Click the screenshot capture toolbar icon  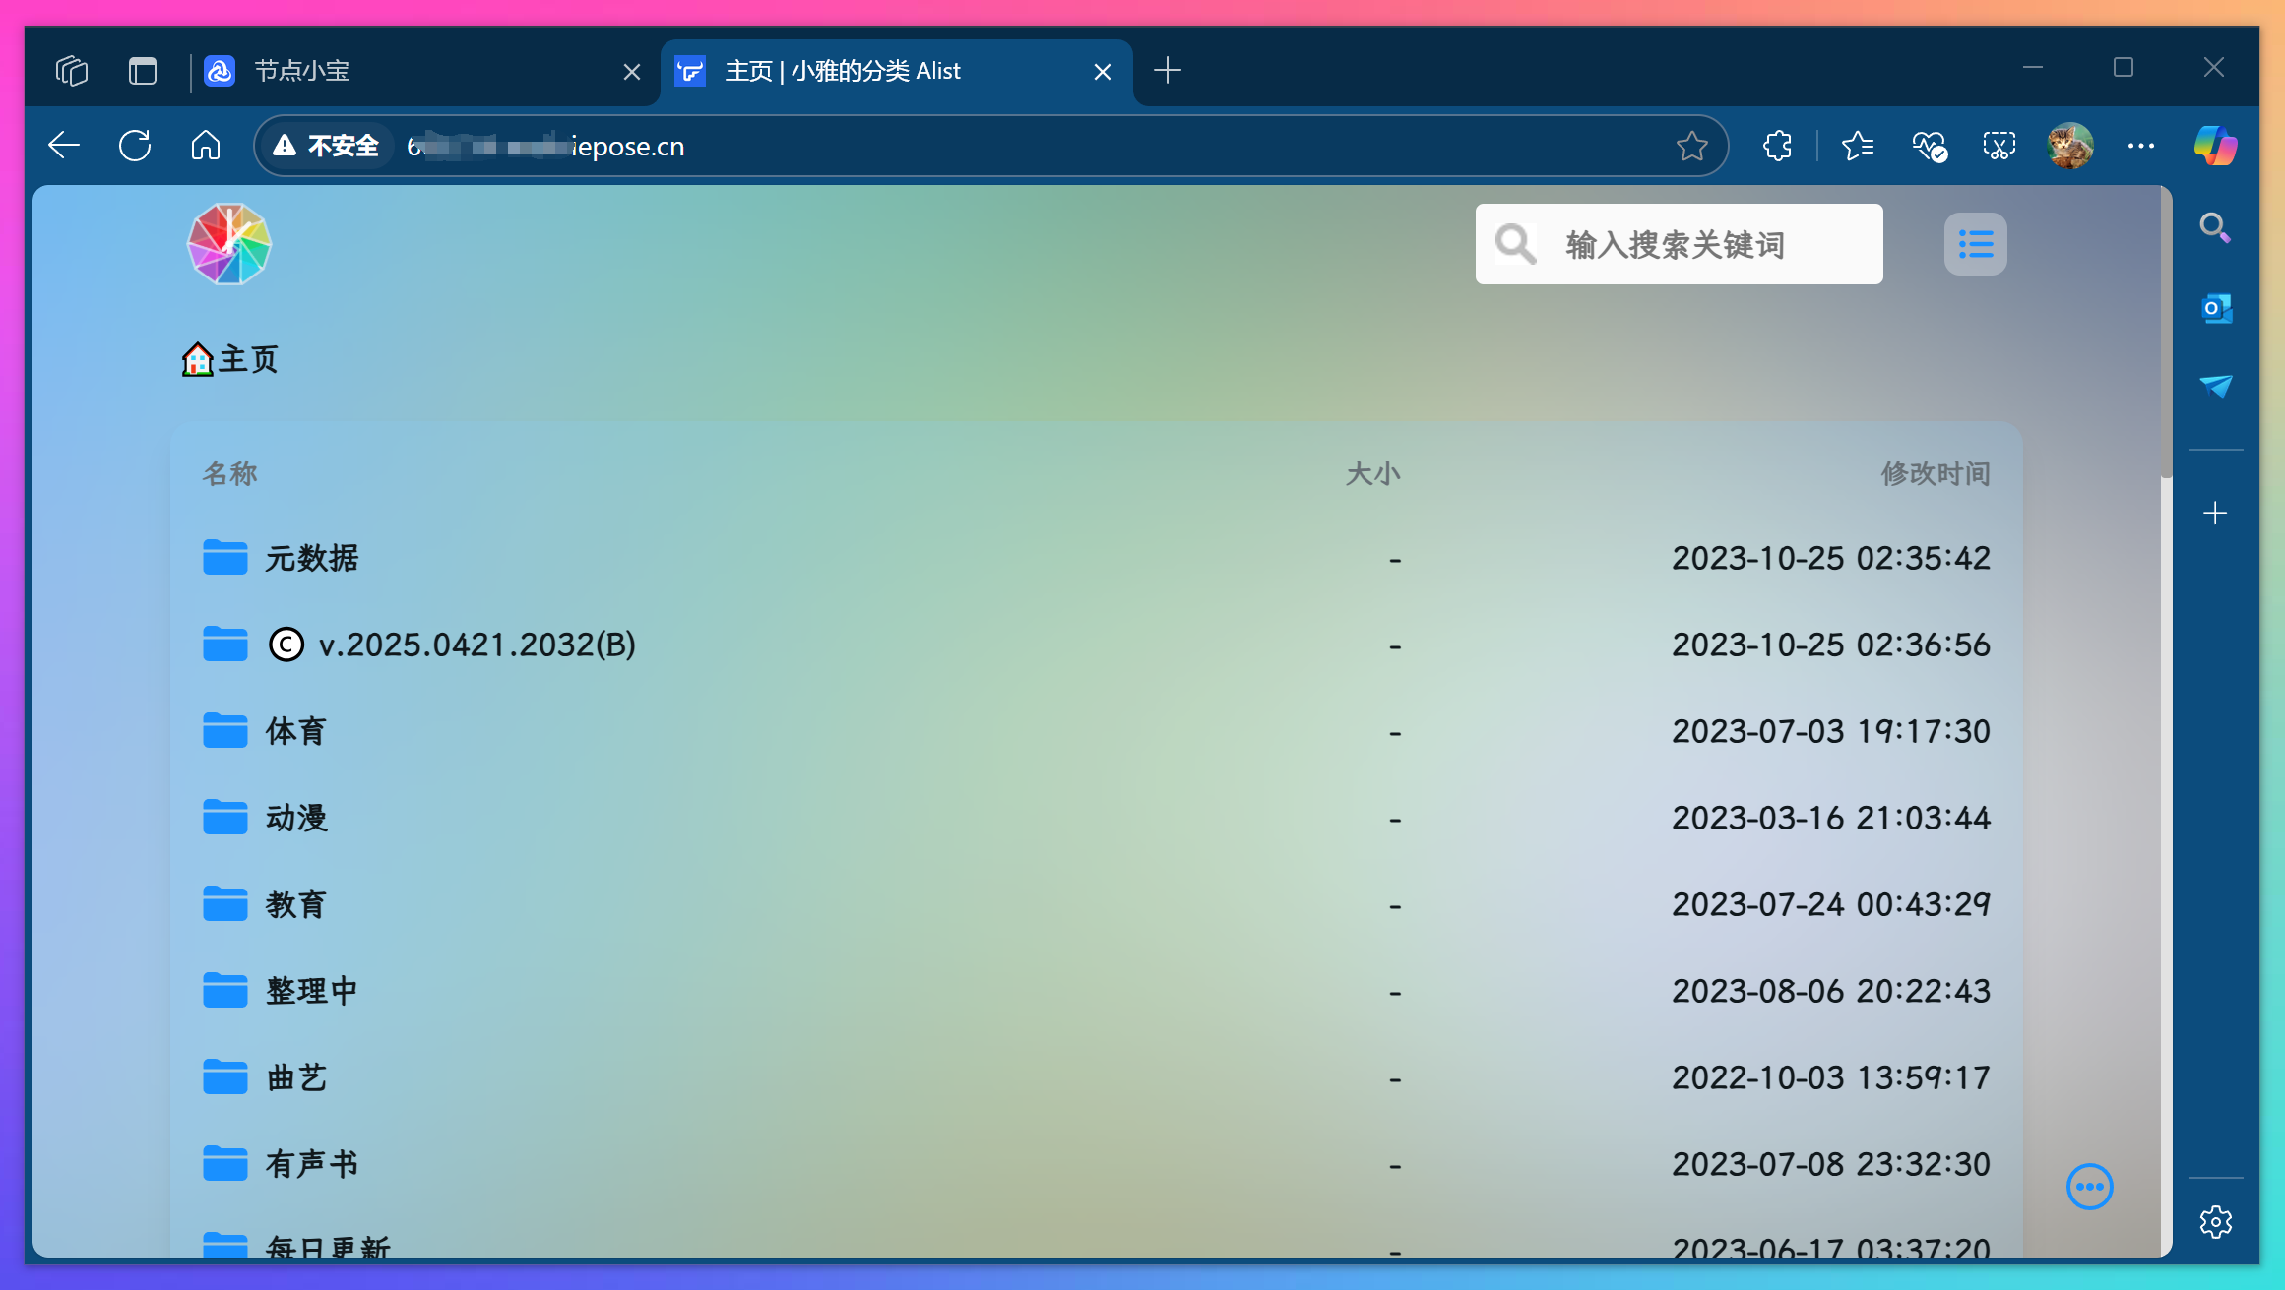tap(1999, 147)
